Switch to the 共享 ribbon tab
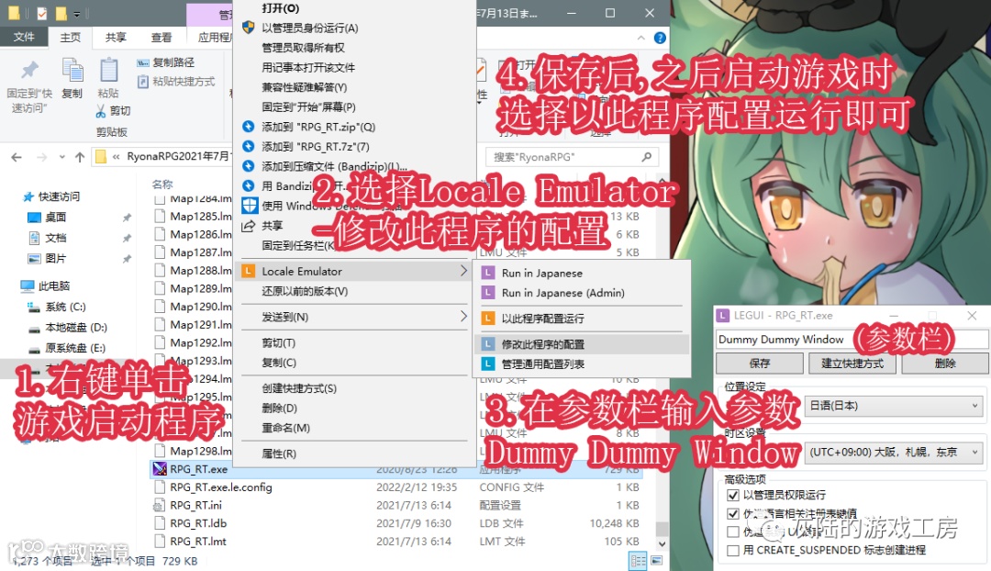This screenshot has width=991, height=571. click(116, 38)
